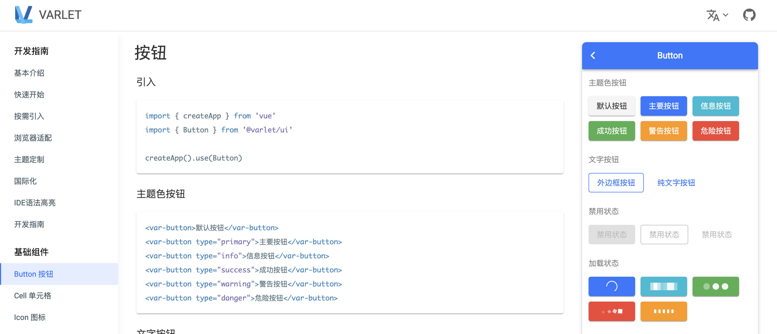Open the Icon 图标 documentation page
The image size is (777, 334).
(30, 317)
